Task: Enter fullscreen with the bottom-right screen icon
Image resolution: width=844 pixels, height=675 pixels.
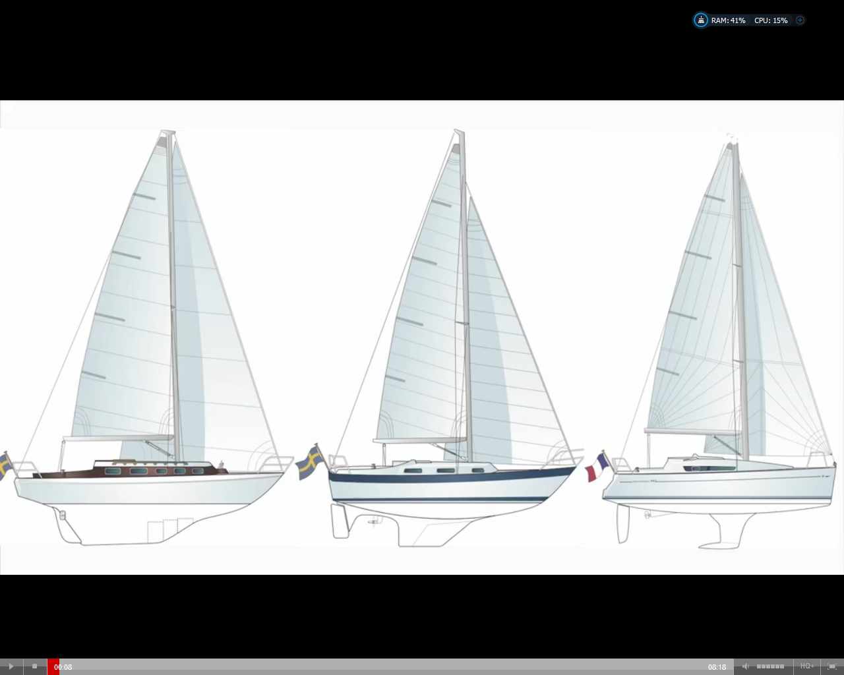Action: 831,666
